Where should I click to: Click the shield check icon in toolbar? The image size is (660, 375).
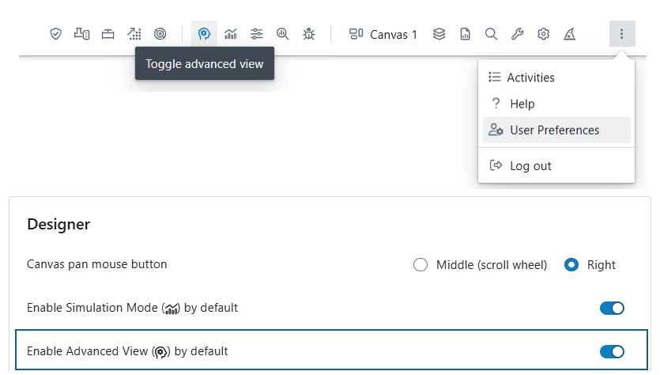coord(55,34)
